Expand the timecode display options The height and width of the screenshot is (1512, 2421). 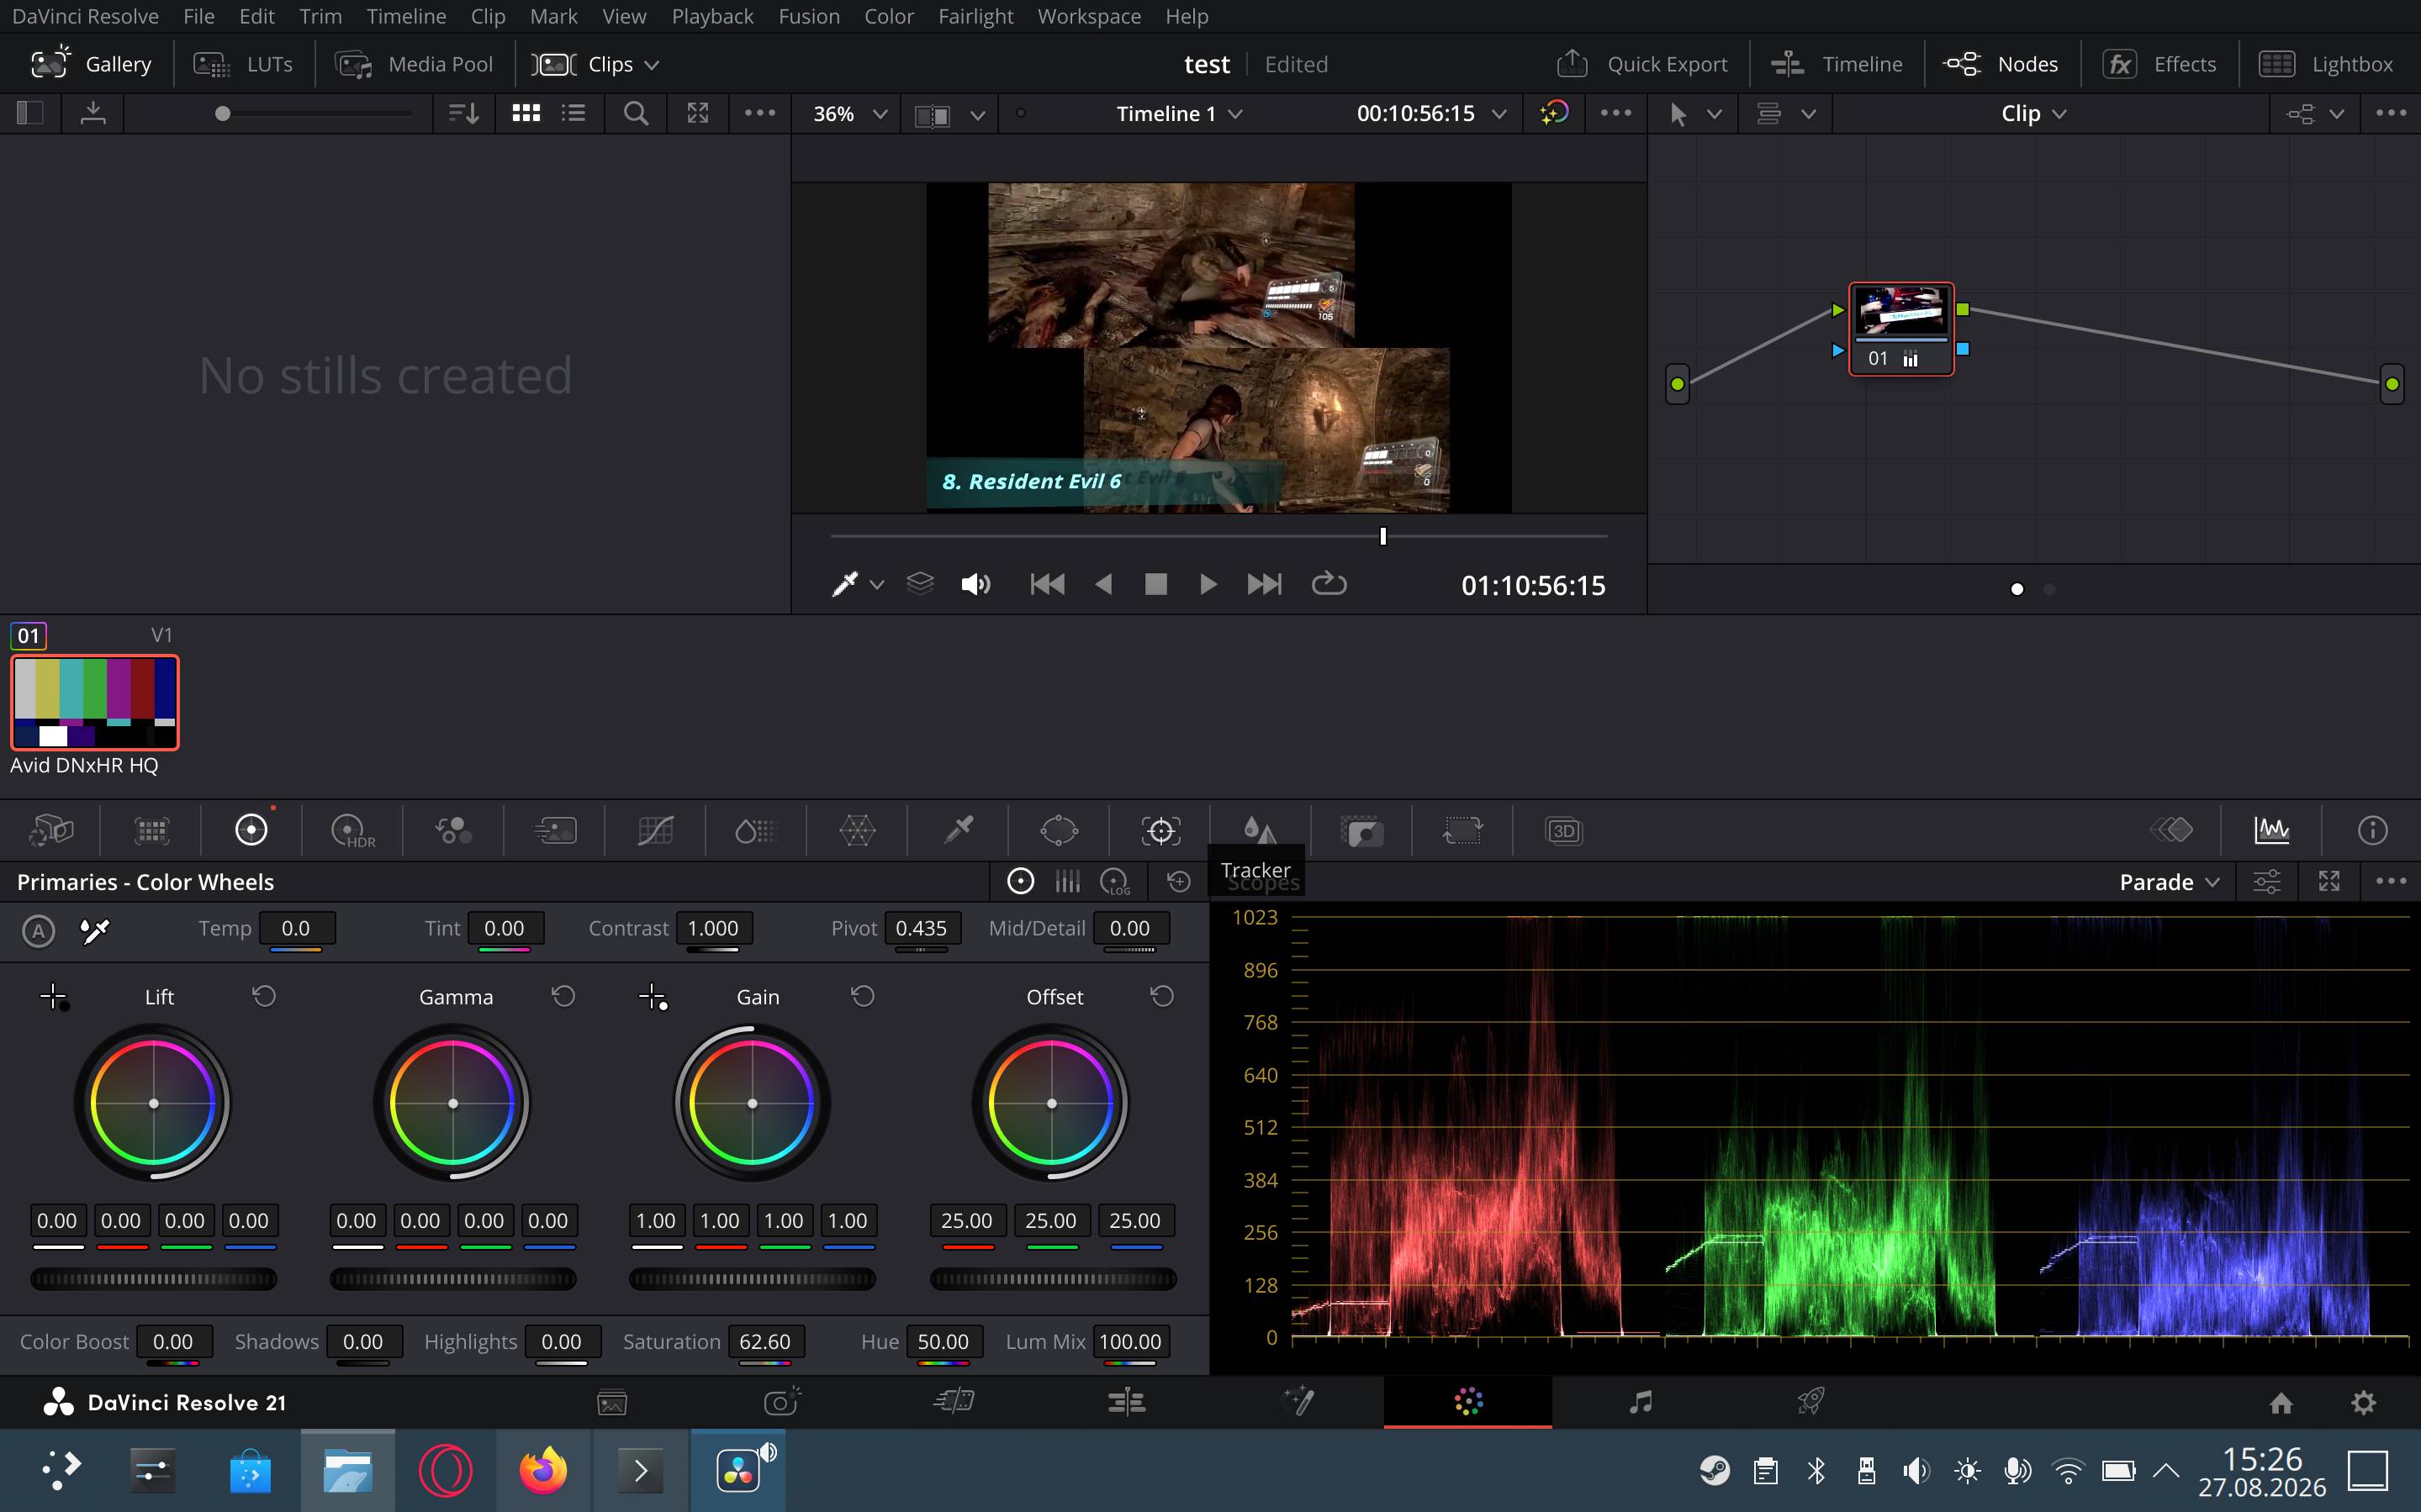point(1499,114)
